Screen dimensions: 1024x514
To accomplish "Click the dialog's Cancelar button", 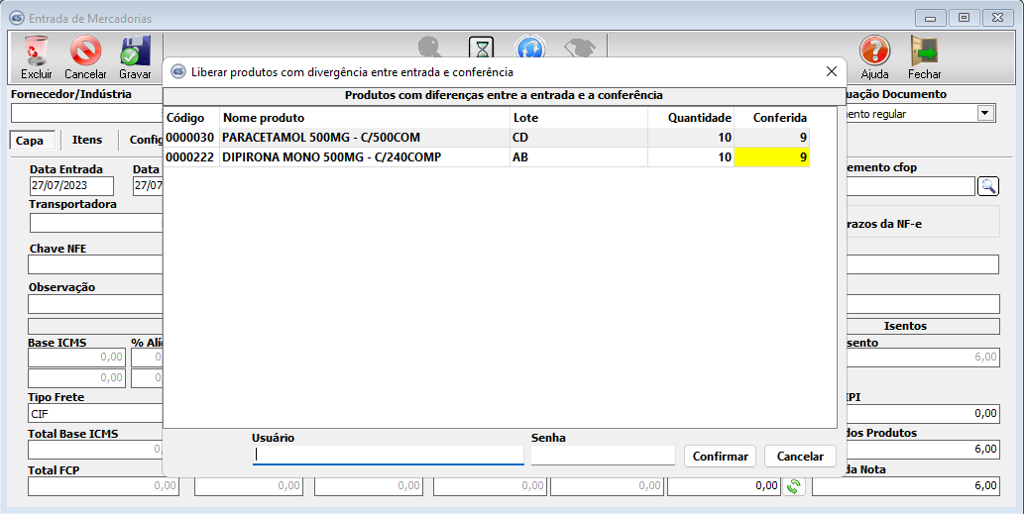I will coord(799,457).
